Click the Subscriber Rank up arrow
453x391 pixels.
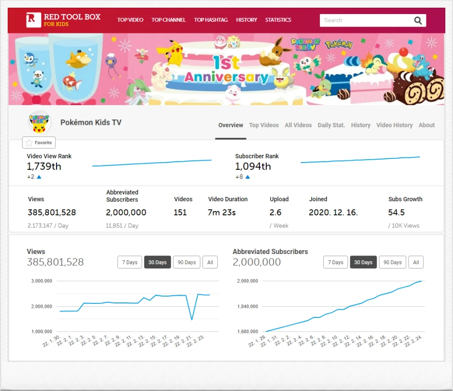point(247,177)
